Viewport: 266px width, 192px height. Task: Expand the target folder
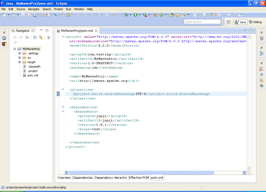tap(20, 62)
